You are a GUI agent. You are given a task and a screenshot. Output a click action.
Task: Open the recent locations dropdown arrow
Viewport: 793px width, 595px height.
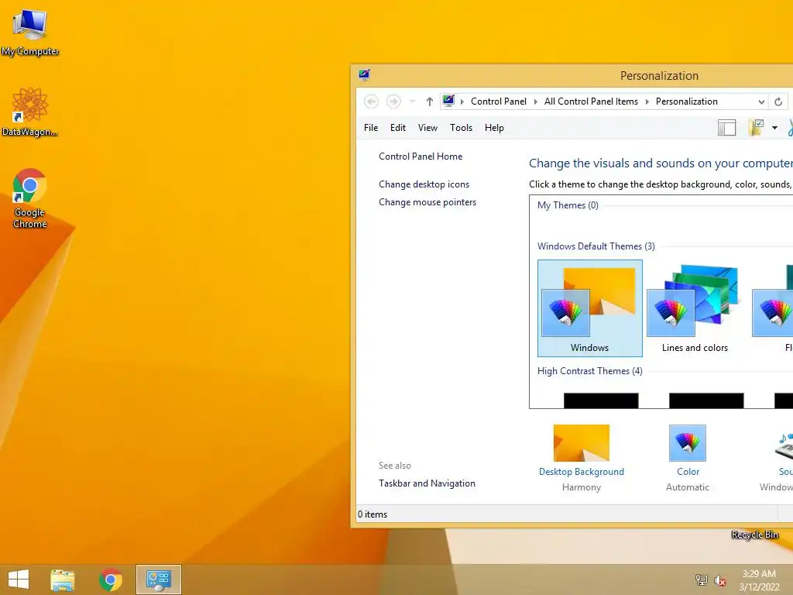click(412, 101)
